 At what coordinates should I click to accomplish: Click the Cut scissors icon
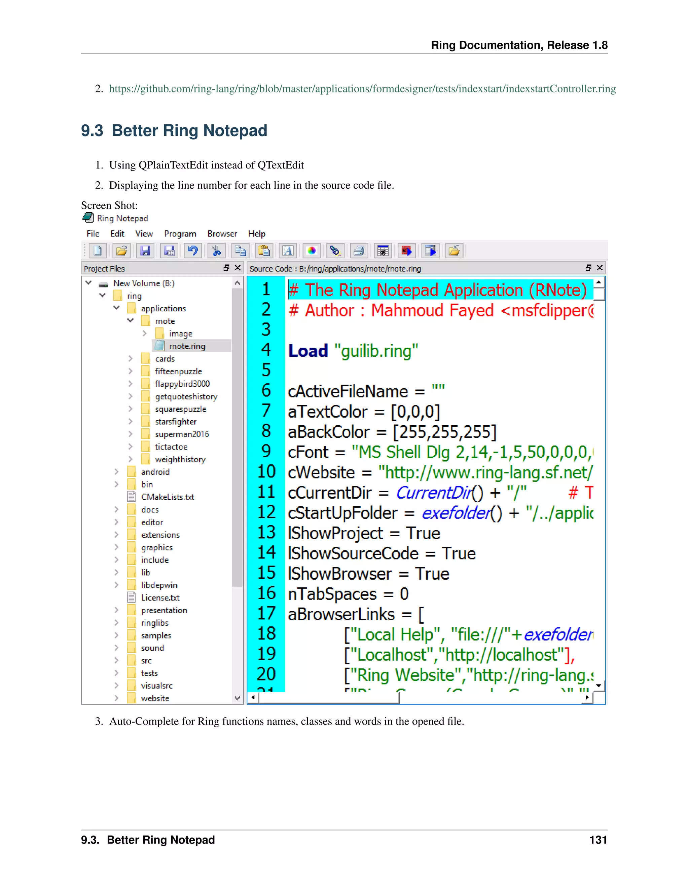pyautogui.click(x=216, y=250)
